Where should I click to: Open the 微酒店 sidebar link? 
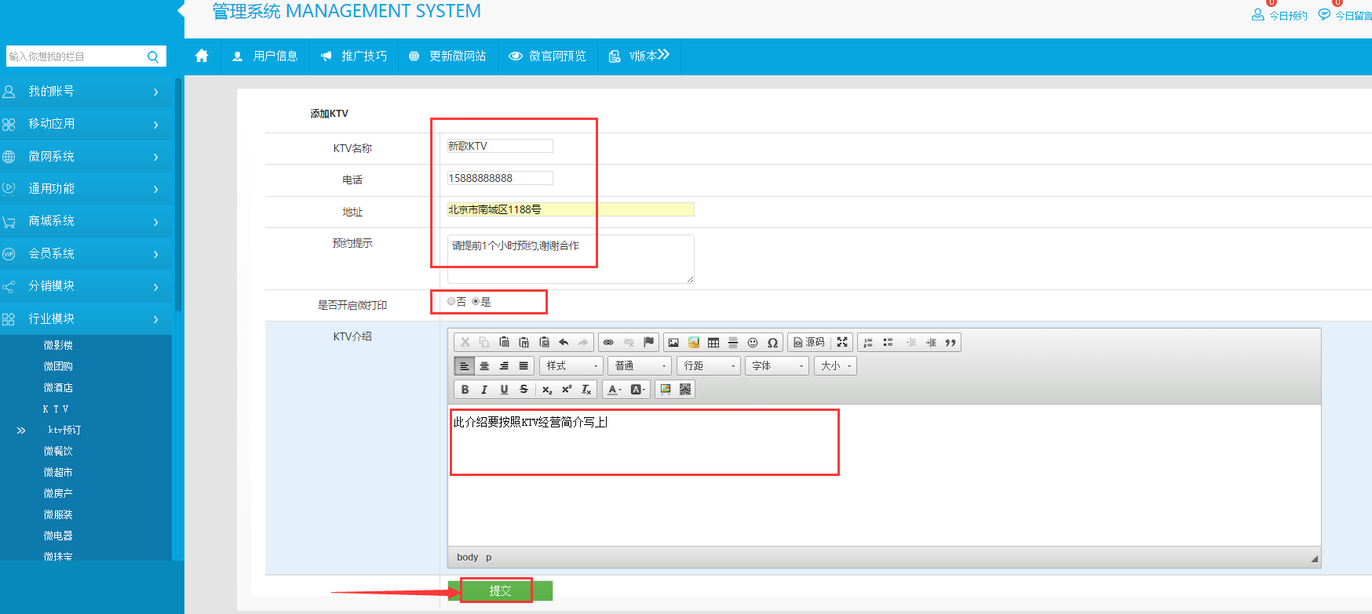(58, 387)
